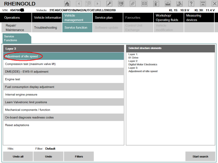Click the forward arrow icon
This screenshot has height=163, width=218.
coord(97,4)
